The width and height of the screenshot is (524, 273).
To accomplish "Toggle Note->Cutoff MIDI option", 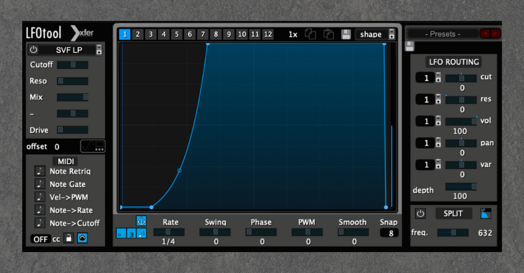I will 40,223.
